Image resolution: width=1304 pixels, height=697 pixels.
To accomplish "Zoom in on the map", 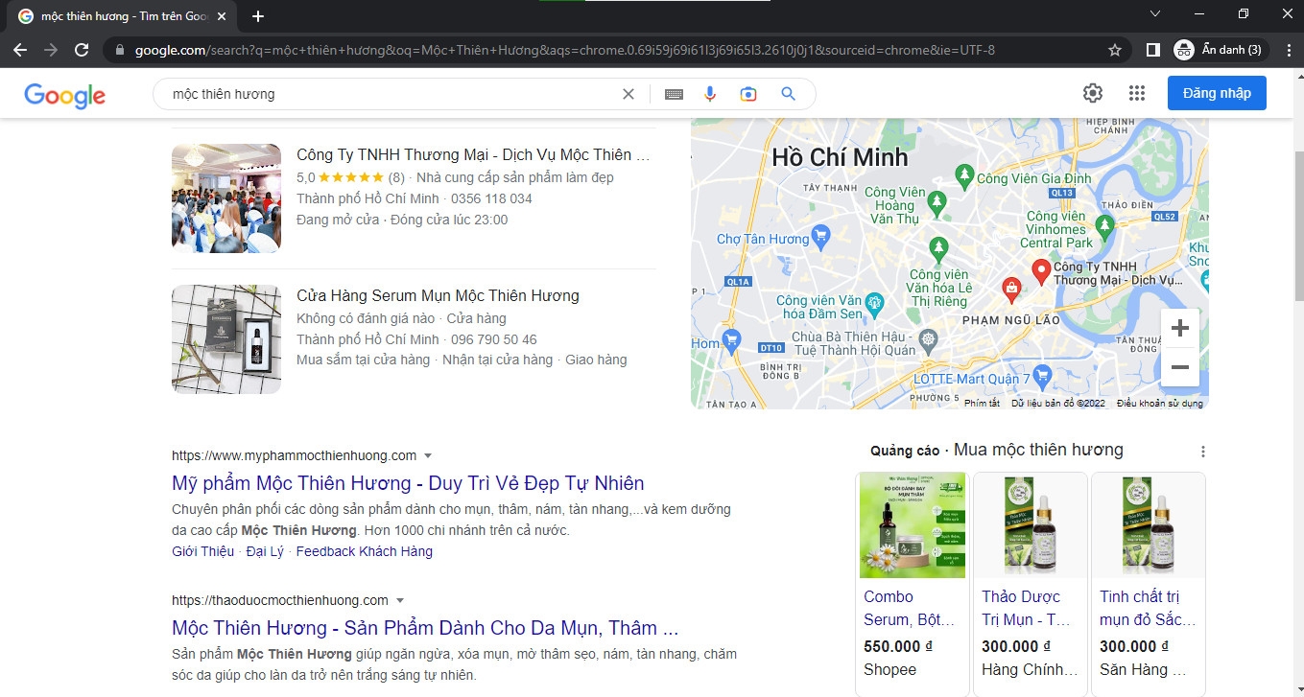I will pos(1180,328).
